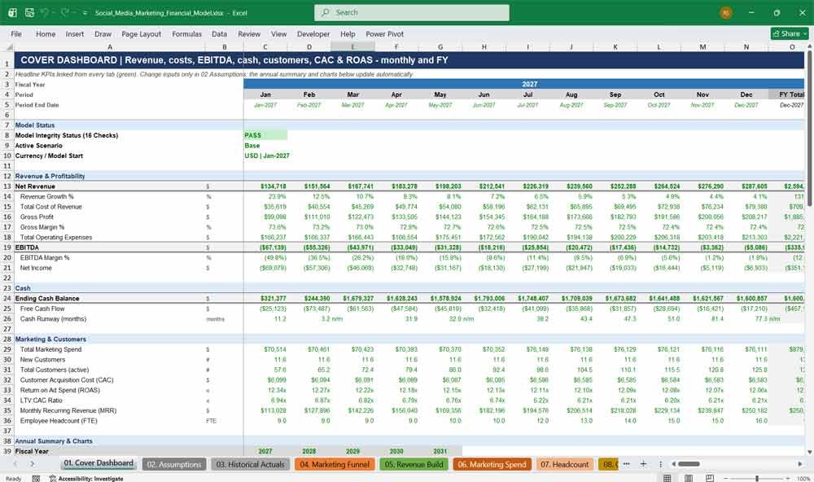
Task: Click the 2027 fiscal year banner
Action: (524, 84)
